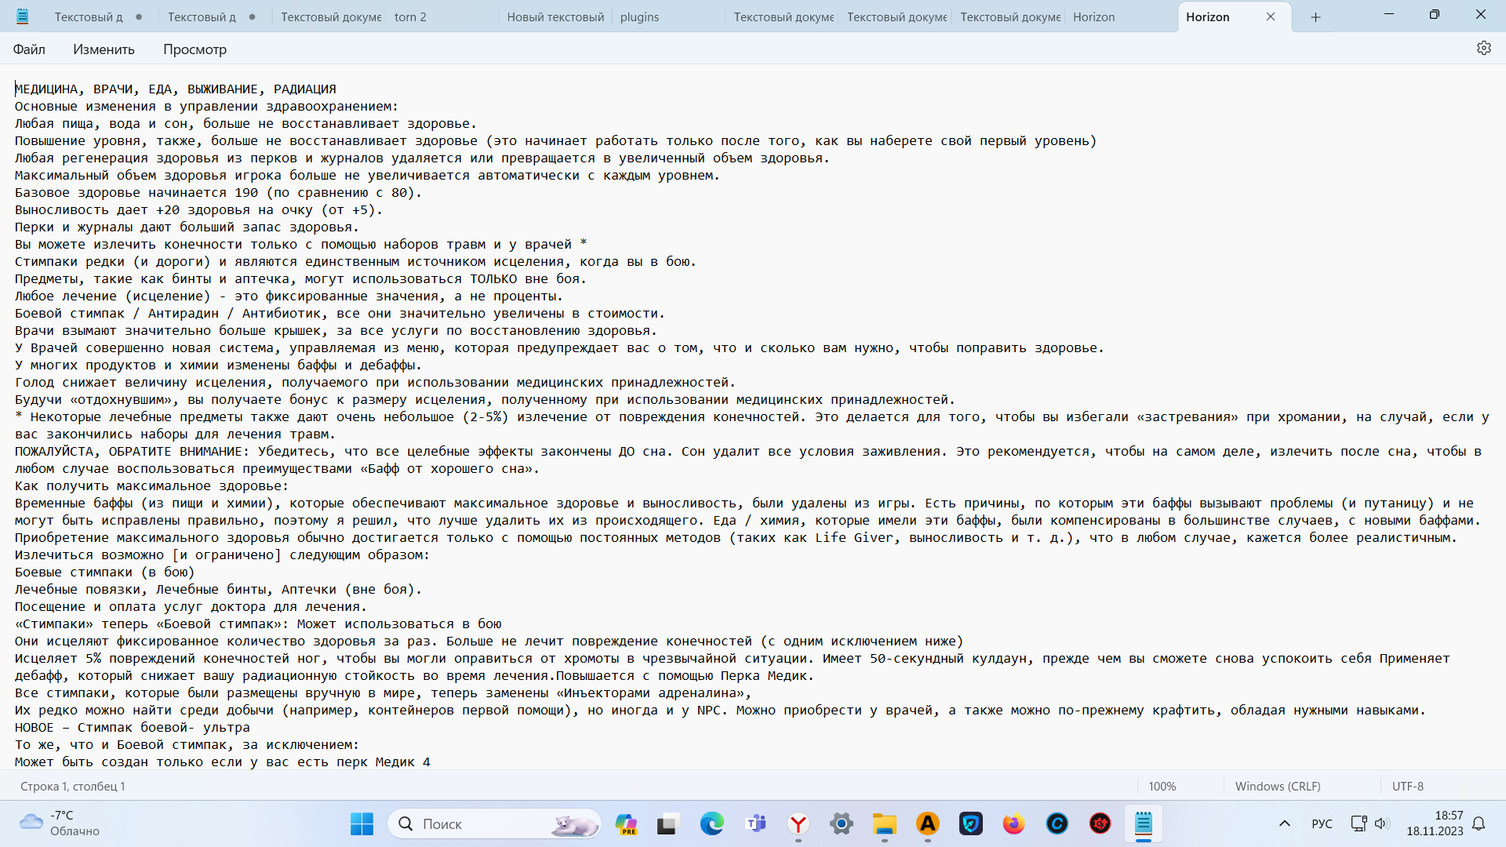Screen dimensions: 1506x847
Task: Add a new tab with plus button
Action: coord(1315,16)
